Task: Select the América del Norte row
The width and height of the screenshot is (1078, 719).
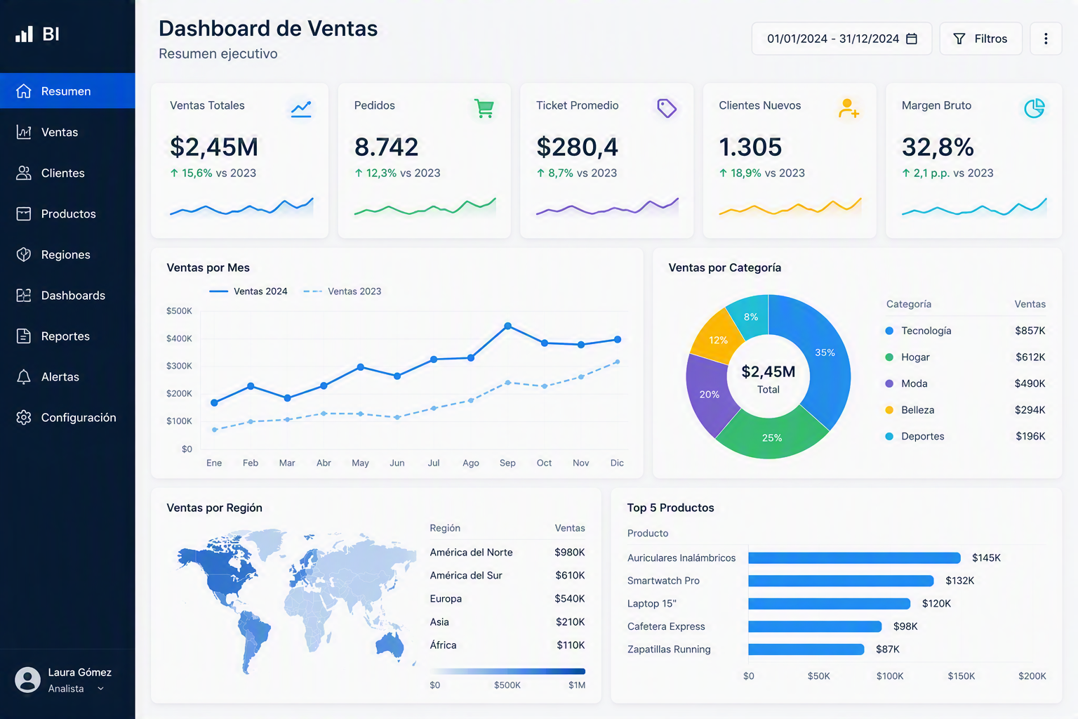Action: click(507, 553)
